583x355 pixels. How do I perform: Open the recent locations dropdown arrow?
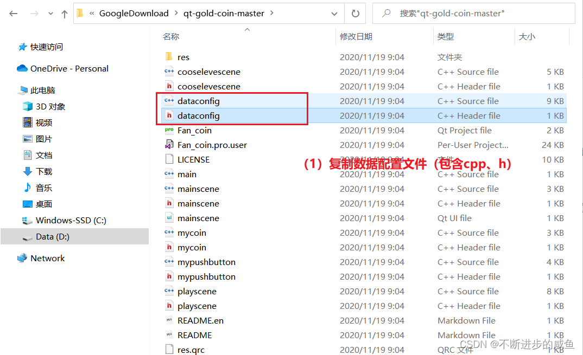[x=50, y=14]
